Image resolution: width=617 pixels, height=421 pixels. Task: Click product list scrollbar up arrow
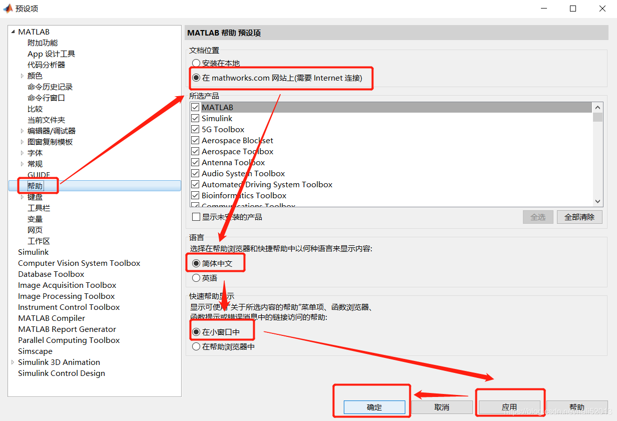[597, 108]
